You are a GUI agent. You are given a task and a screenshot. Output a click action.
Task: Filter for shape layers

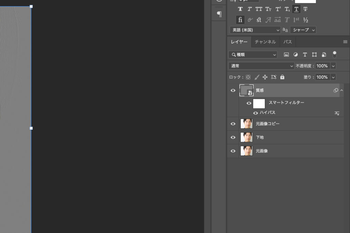pos(314,55)
